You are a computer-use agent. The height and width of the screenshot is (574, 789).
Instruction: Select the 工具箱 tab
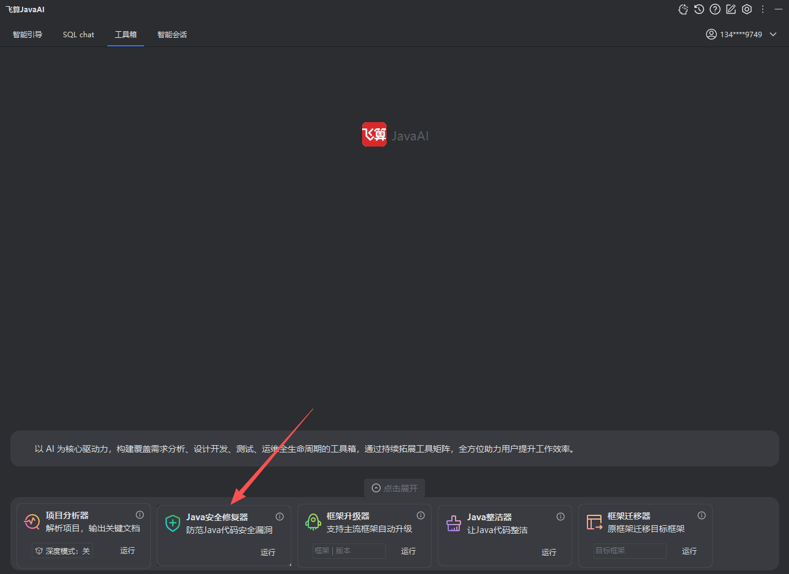point(126,35)
